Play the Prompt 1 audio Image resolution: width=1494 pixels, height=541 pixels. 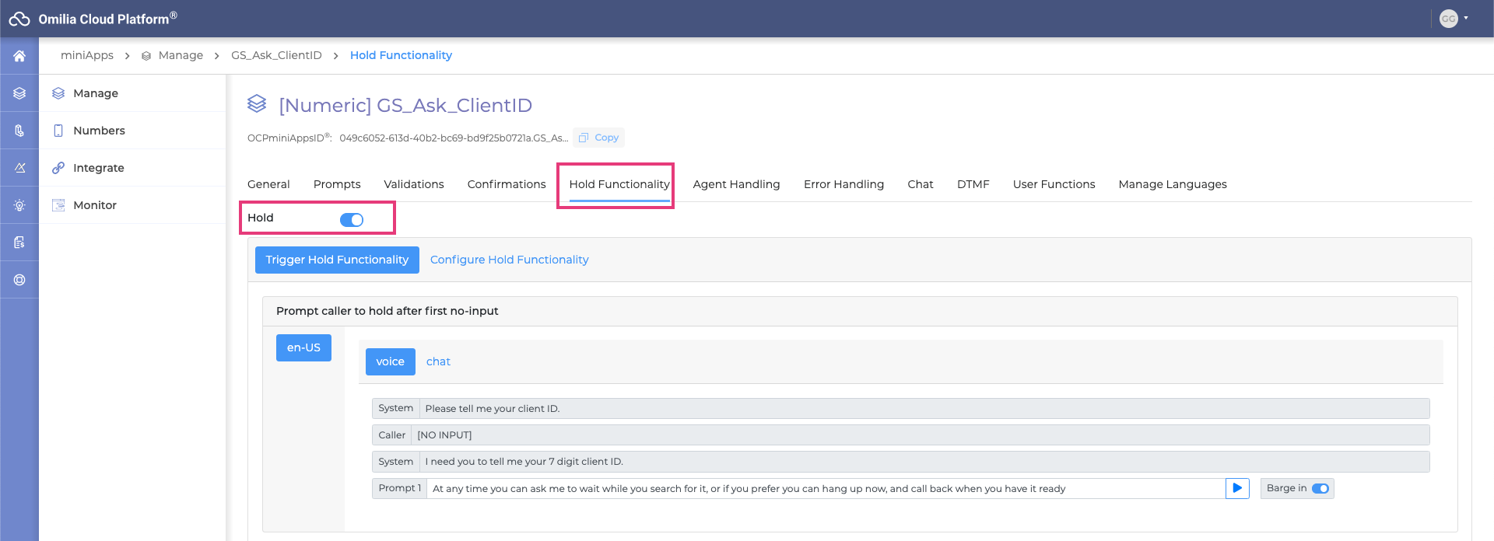pos(1237,488)
